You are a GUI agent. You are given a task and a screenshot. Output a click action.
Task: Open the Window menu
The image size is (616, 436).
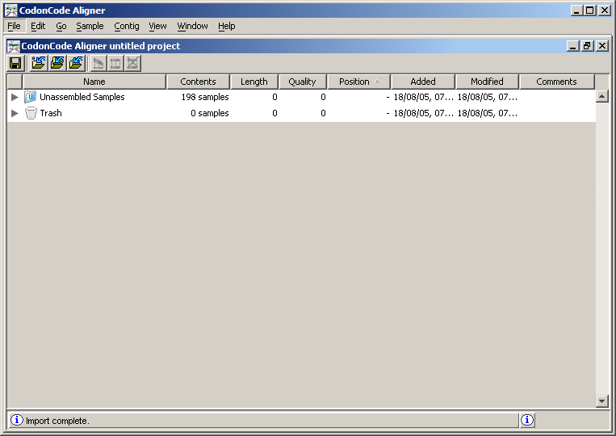click(192, 26)
